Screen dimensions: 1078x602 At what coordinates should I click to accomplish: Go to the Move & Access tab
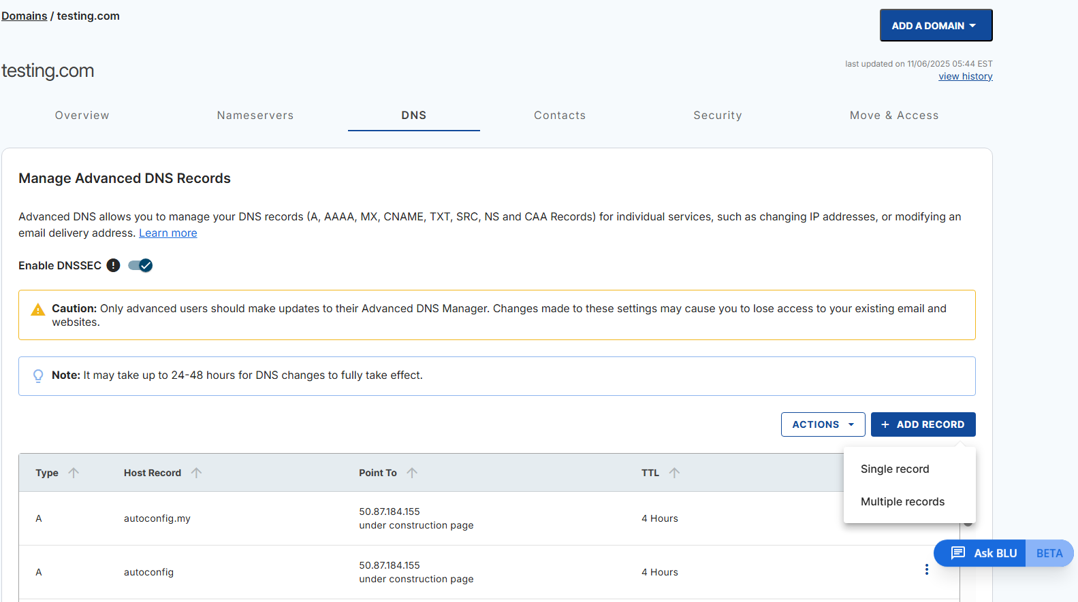(894, 116)
